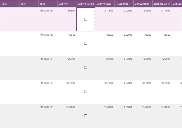Check the locked box in 2,433.00 row
The image size is (182, 128).
click(86, 116)
